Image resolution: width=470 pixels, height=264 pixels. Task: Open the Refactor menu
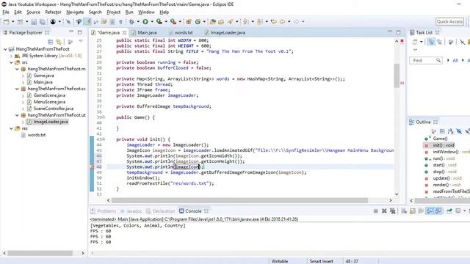(53, 12)
